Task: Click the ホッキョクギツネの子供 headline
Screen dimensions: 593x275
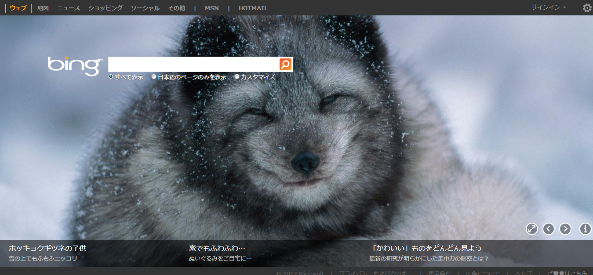Action: click(47, 248)
